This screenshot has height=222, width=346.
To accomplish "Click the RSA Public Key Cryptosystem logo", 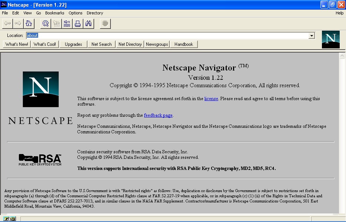I will [40, 160].
